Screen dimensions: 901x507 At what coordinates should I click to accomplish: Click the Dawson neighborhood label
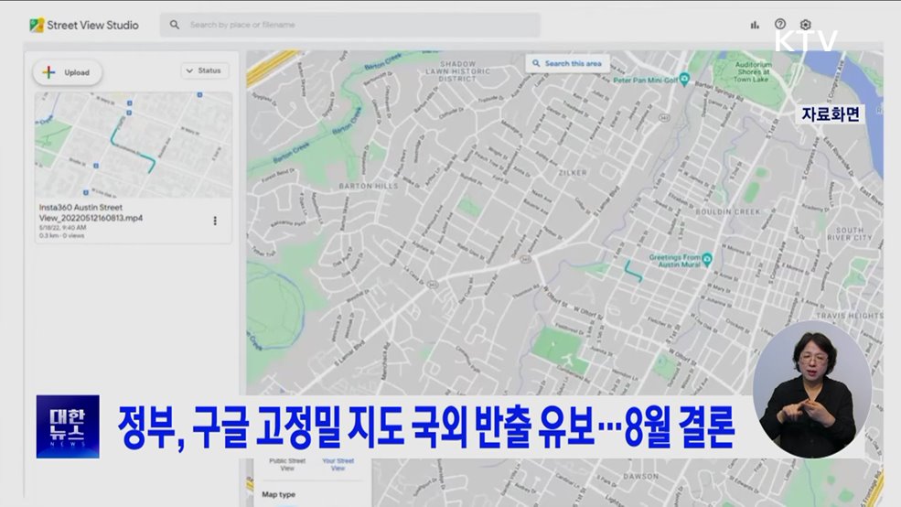tap(640, 477)
